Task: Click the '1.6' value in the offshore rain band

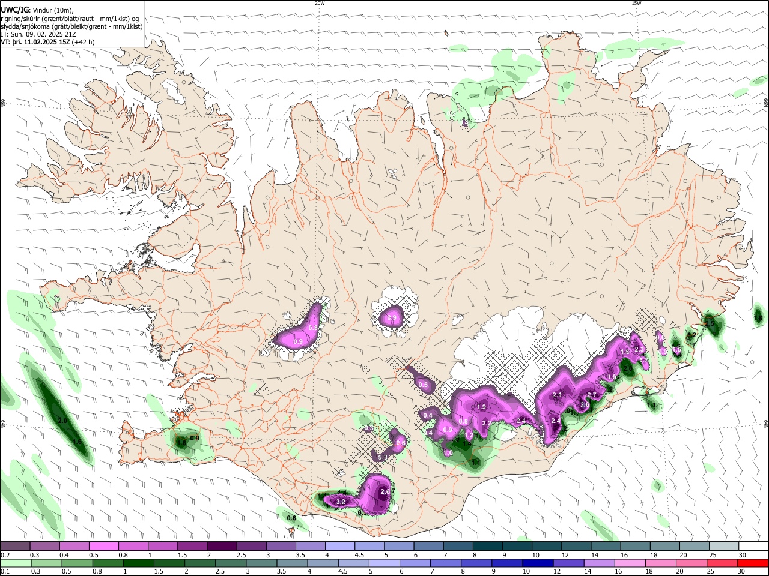Action: 77,442
